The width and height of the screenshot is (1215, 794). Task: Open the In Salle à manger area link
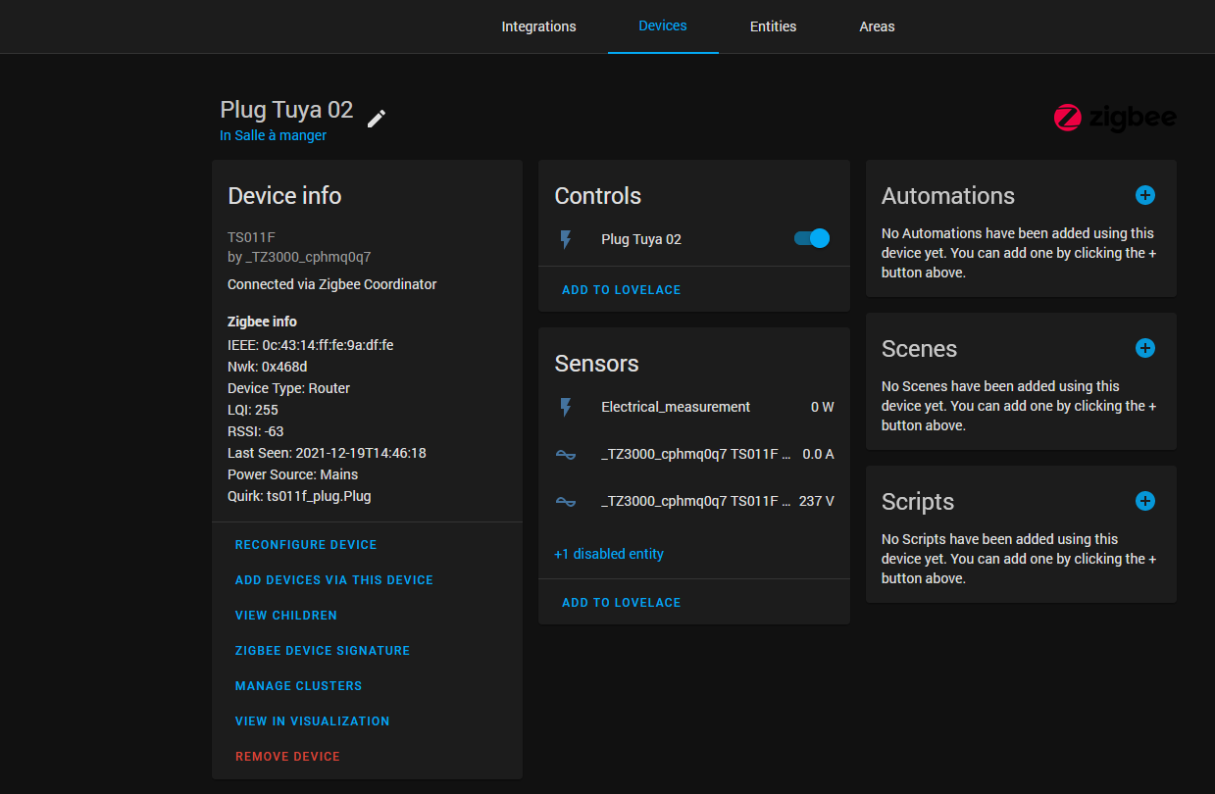(x=274, y=135)
